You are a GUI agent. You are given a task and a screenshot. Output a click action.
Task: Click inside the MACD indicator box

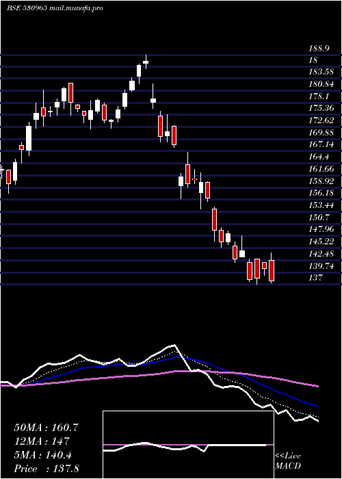(x=188, y=445)
